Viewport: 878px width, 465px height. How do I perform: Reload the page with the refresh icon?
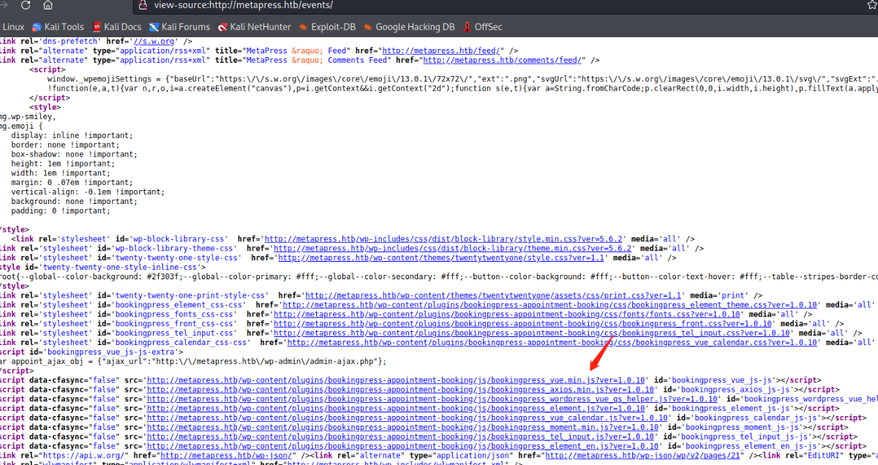point(26,5)
